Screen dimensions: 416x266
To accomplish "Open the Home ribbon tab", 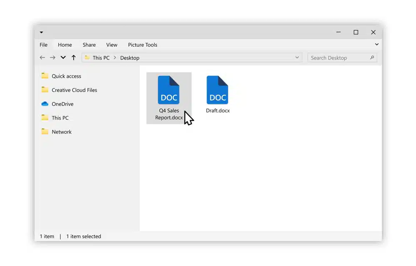I will (65, 45).
